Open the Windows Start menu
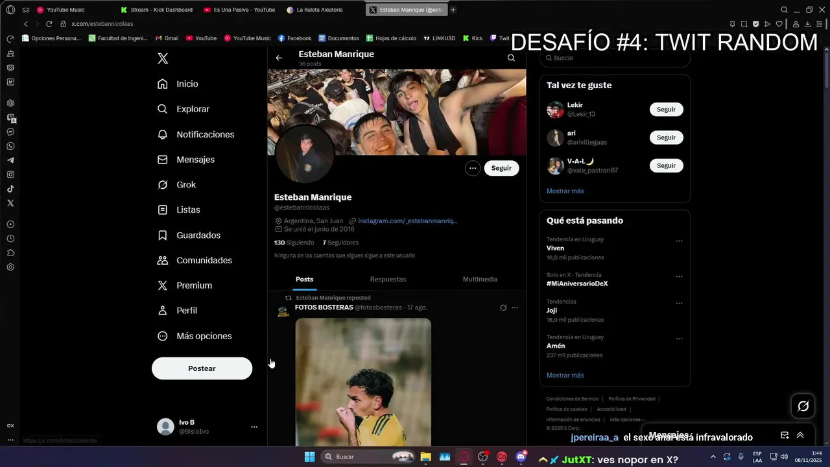This screenshot has width=830, height=467. point(310,457)
